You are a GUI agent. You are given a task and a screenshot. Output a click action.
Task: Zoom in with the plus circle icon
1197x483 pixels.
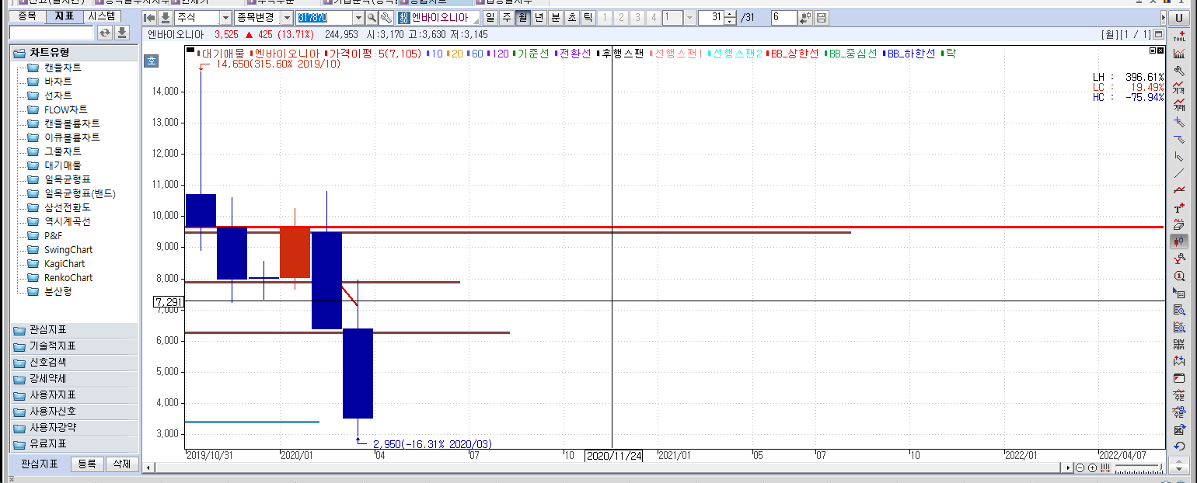1093,467
